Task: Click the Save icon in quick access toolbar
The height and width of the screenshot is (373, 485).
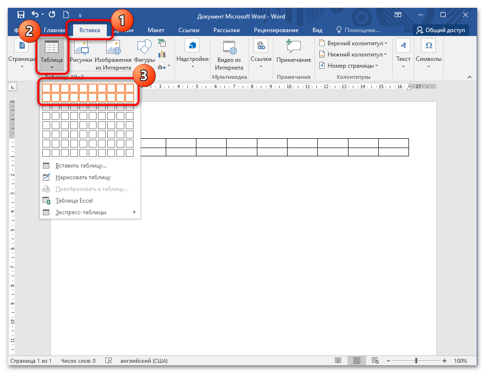Action: (21, 15)
